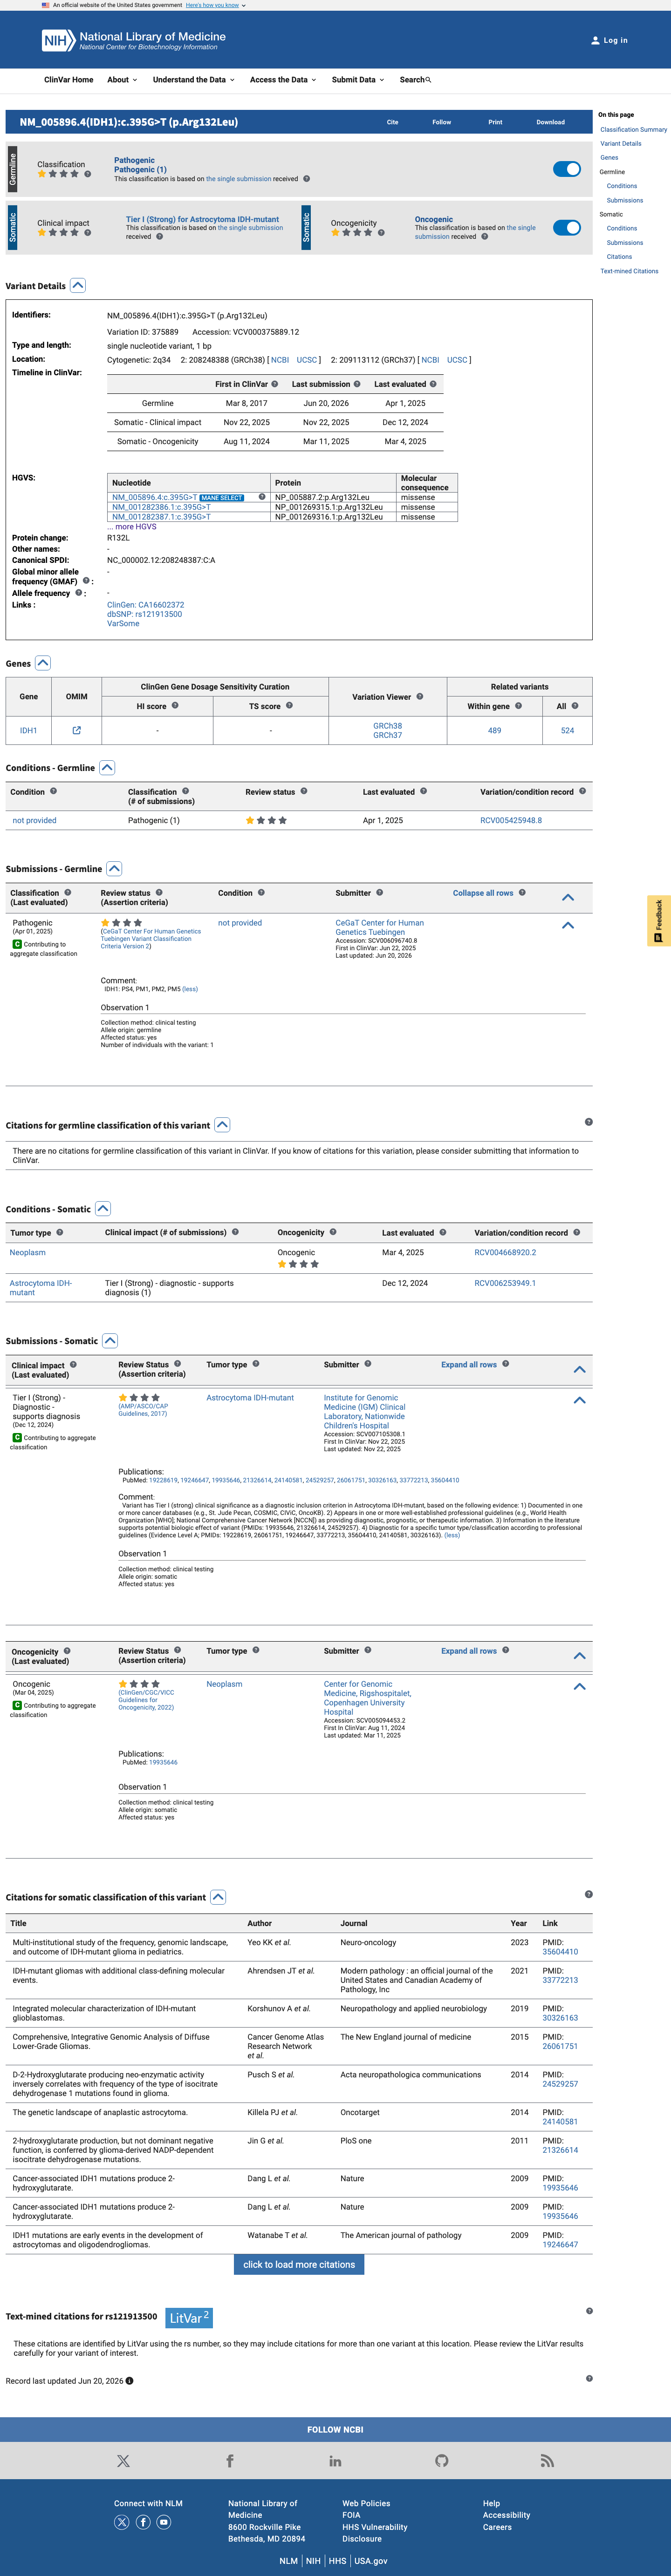Click Collapse all rows in germline submissions

[x=483, y=893]
